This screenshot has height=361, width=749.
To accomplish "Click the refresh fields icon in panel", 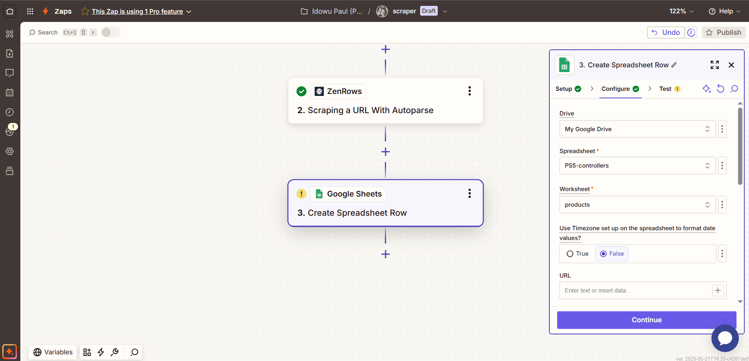I will (720, 89).
